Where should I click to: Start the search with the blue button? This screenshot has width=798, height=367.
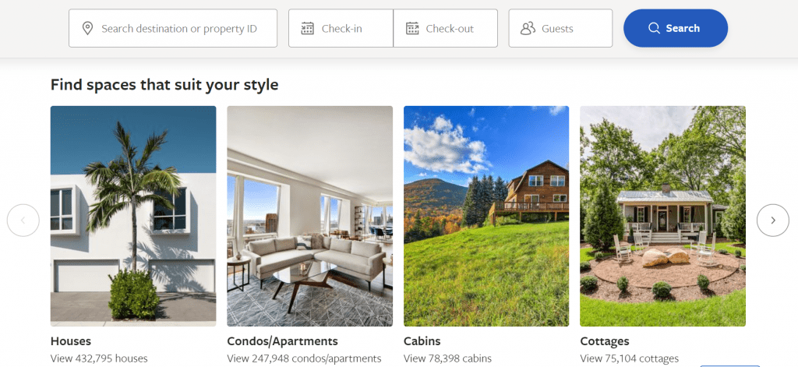point(676,28)
